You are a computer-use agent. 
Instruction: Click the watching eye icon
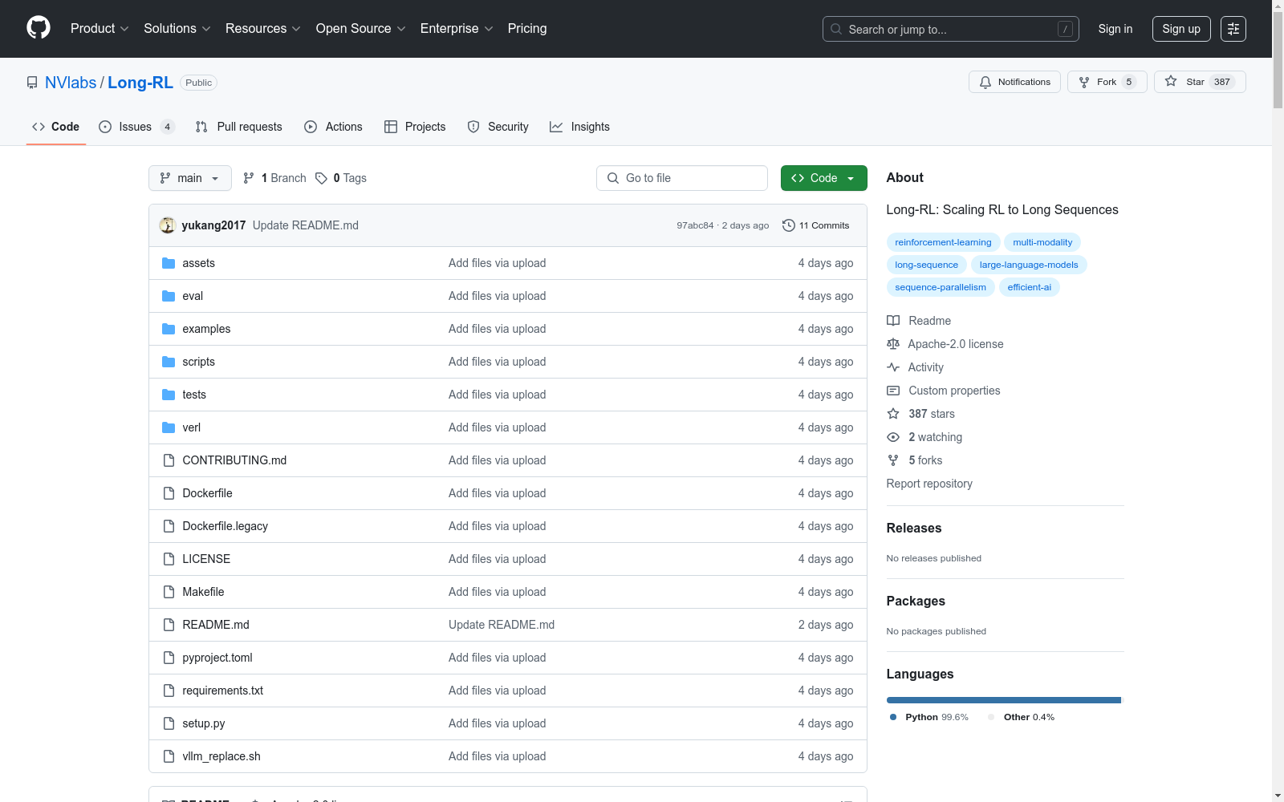click(893, 437)
